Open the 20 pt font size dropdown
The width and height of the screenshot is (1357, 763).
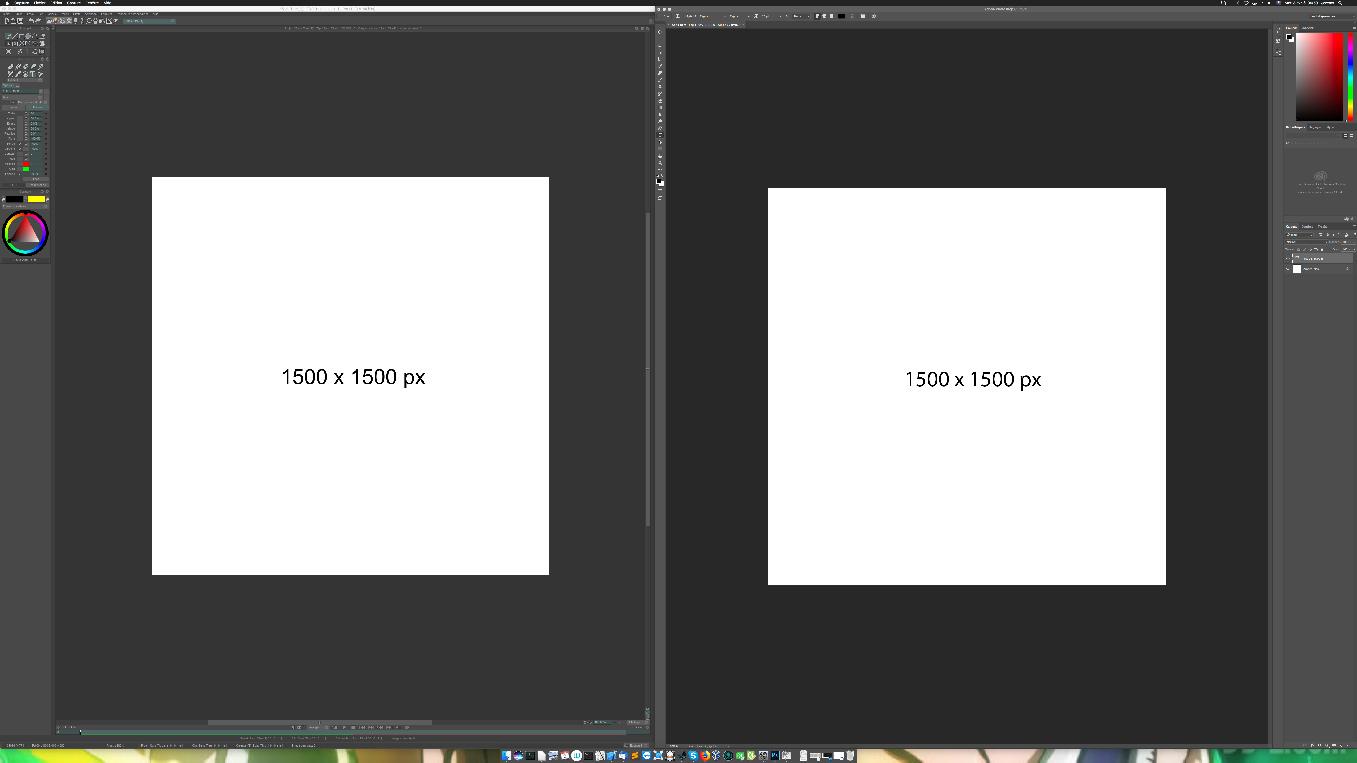(x=771, y=16)
